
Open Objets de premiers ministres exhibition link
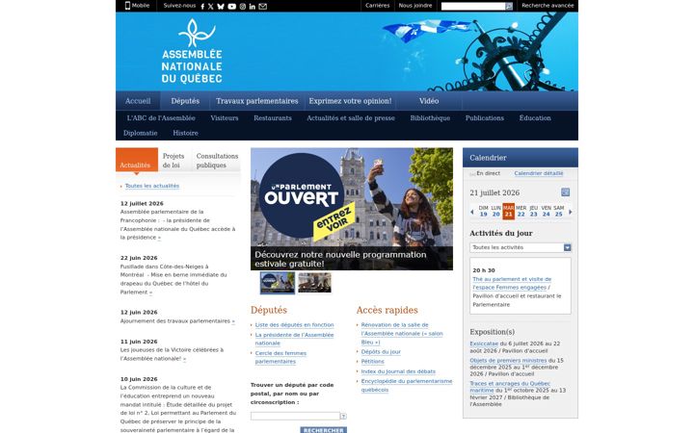[x=508, y=361]
